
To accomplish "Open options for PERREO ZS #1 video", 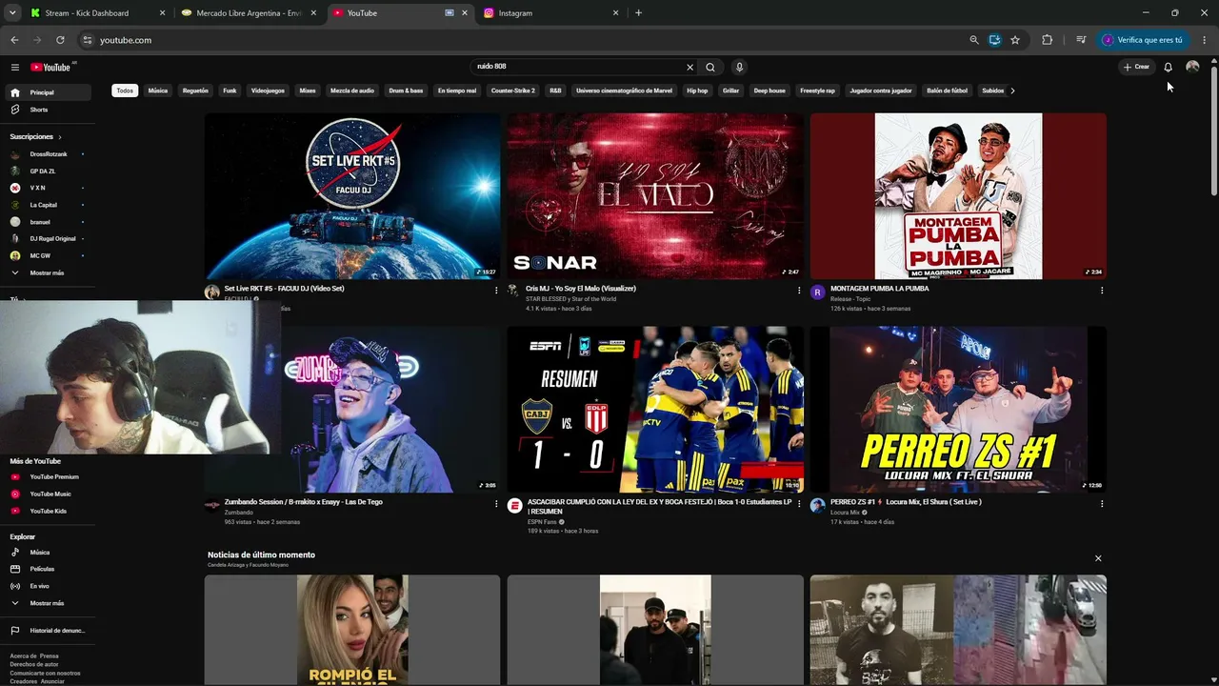I will [x=1102, y=504].
